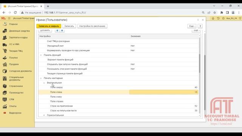This screenshot has width=242, height=136.
Task: Close the Ирина (Пользователи) dialog
Action: [203, 20]
